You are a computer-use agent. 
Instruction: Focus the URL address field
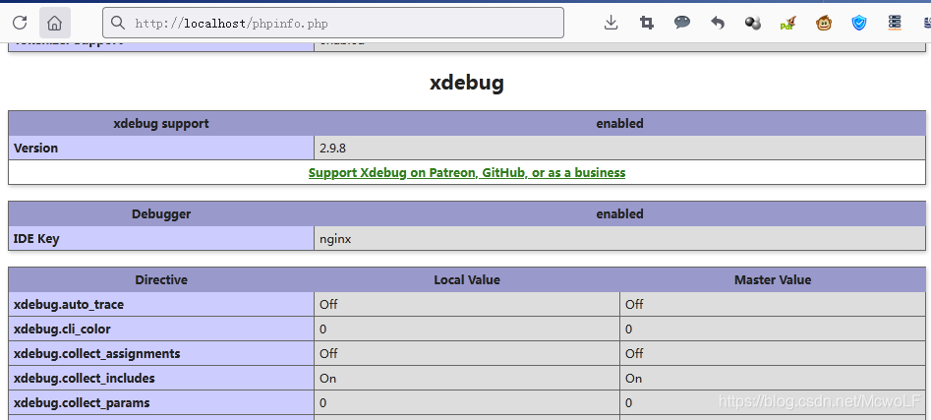click(333, 24)
